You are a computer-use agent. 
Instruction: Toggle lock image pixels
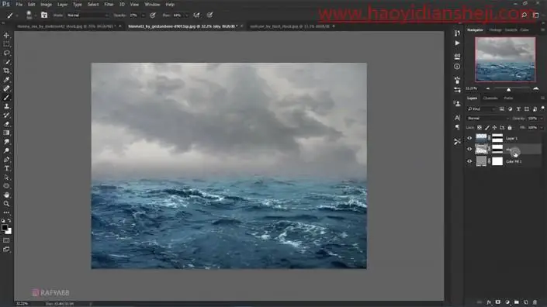[487, 128]
